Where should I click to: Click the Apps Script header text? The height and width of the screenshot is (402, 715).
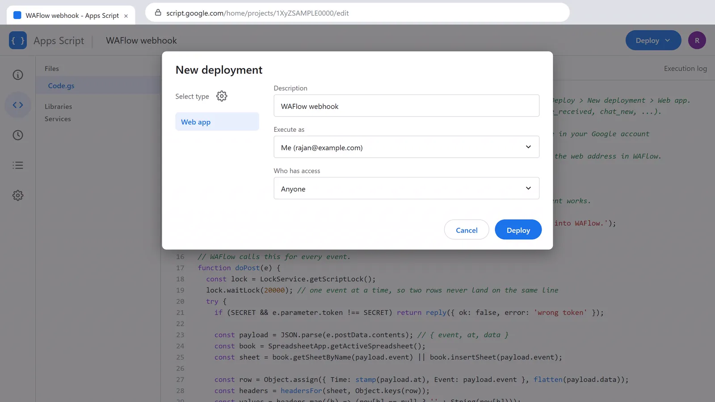click(x=59, y=41)
